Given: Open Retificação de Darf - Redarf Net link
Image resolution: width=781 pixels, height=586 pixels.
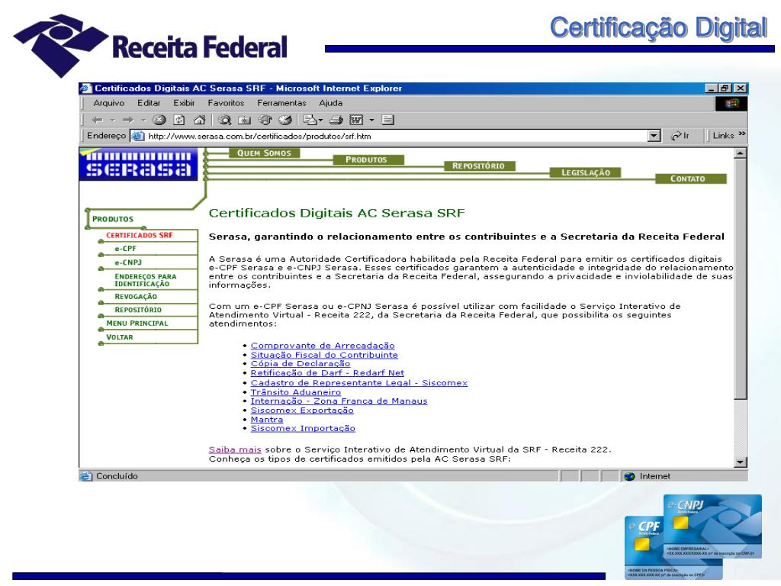Looking at the screenshot, I should pos(327,372).
